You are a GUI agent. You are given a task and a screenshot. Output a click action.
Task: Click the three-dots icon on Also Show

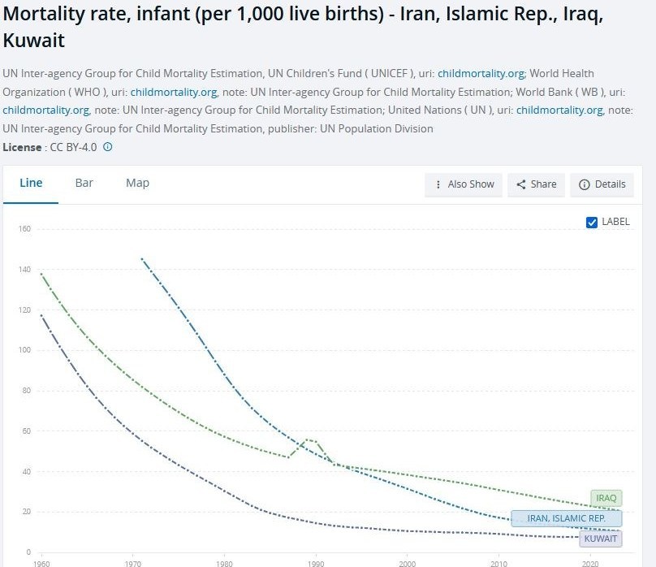coord(438,184)
